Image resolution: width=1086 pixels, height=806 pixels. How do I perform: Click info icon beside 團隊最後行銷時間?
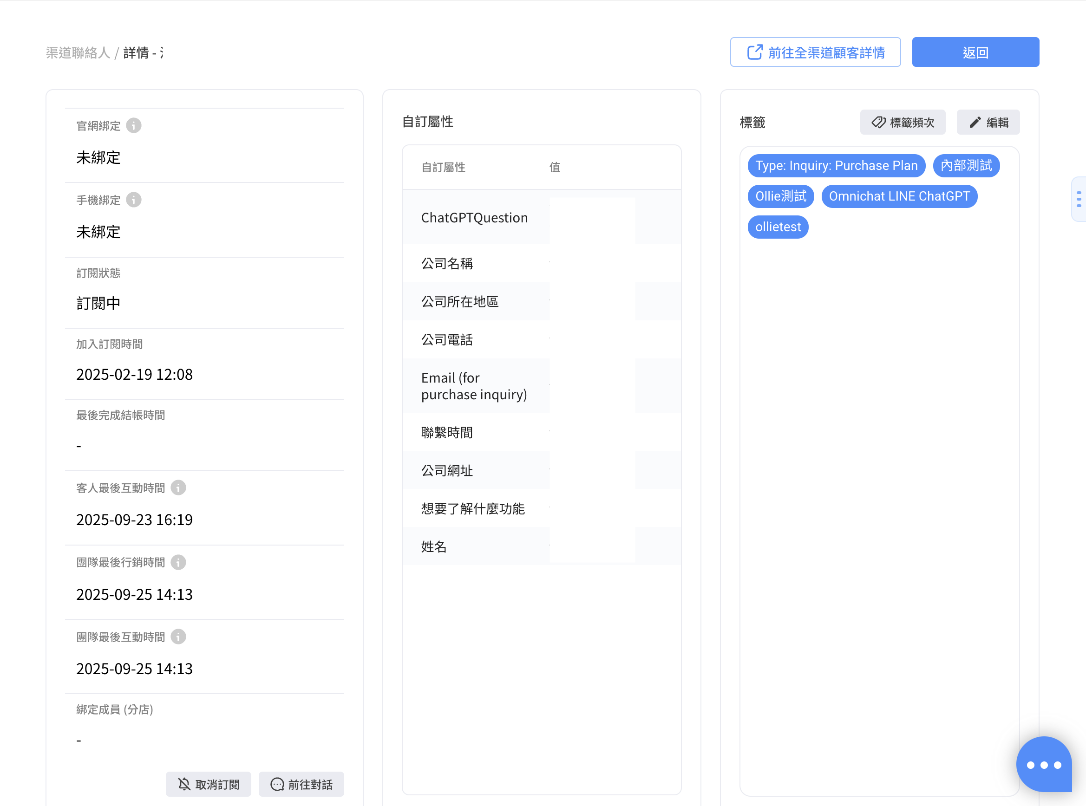point(178,562)
